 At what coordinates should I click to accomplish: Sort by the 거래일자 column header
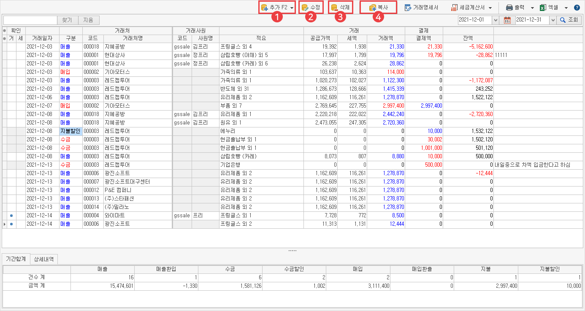[42, 38]
